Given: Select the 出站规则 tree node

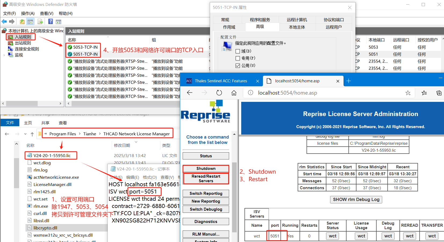Looking at the screenshot, I should [x=23, y=43].
